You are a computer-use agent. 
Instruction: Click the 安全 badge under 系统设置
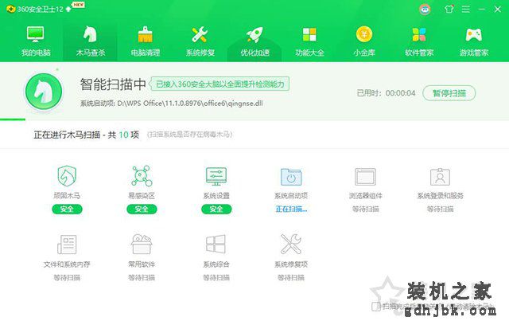click(216, 209)
